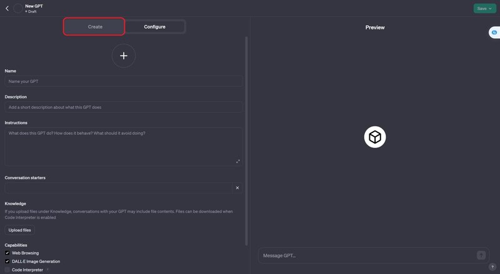Click the configure panel vertical scrollbar

coord(246,141)
